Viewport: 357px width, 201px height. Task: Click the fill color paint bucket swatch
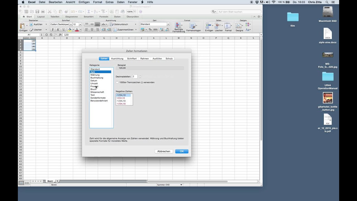click(x=69, y=29)
